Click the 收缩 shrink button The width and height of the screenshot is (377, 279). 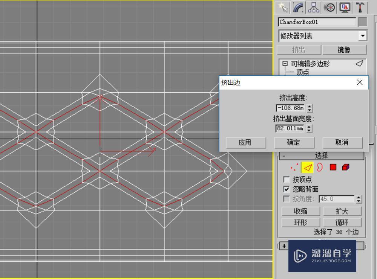(x=301, y=211)
